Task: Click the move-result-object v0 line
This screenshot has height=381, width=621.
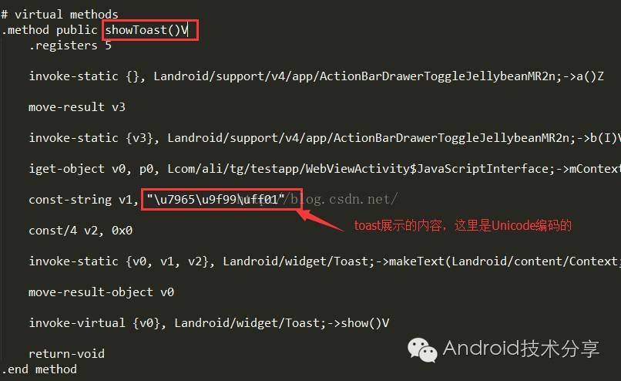Action: (x=102, y=292)
